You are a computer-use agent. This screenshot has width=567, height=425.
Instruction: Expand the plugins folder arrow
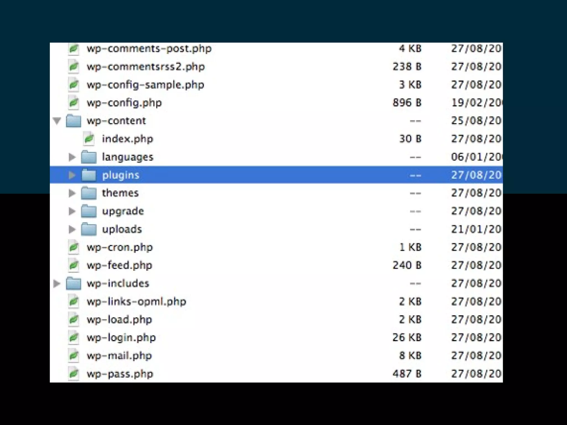pyautogui.click(x=72, y=175)
